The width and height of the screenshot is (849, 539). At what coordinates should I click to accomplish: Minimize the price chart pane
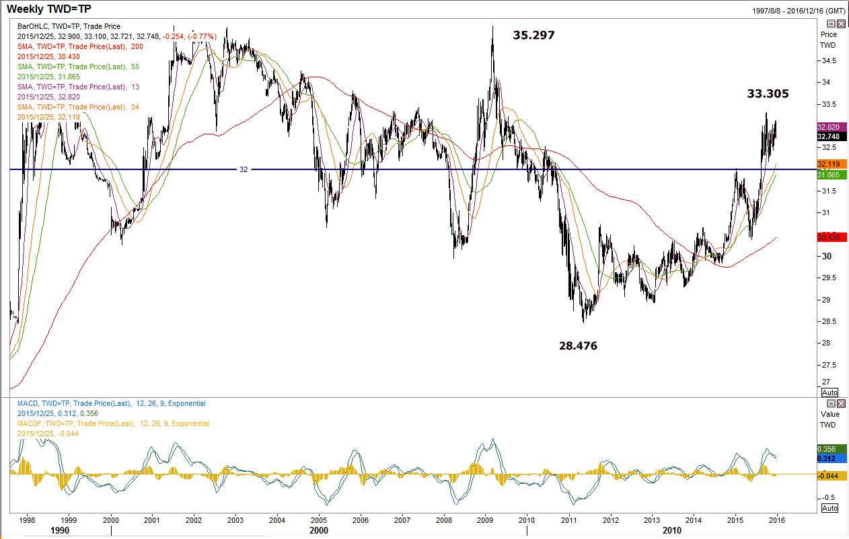[x=831, y=24]
